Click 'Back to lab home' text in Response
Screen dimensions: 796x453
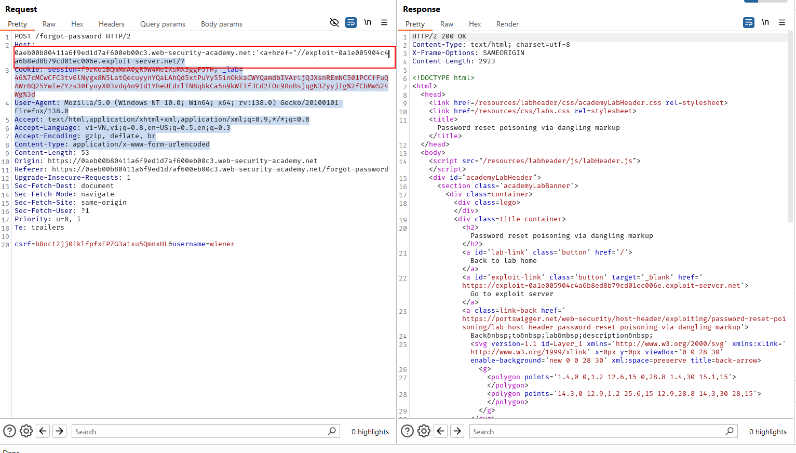pyautogui.click(x=504, y=261)
